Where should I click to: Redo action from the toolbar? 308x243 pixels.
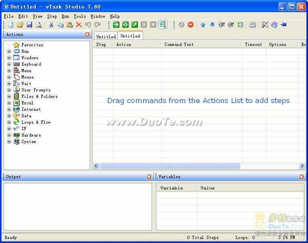point(97,25)
